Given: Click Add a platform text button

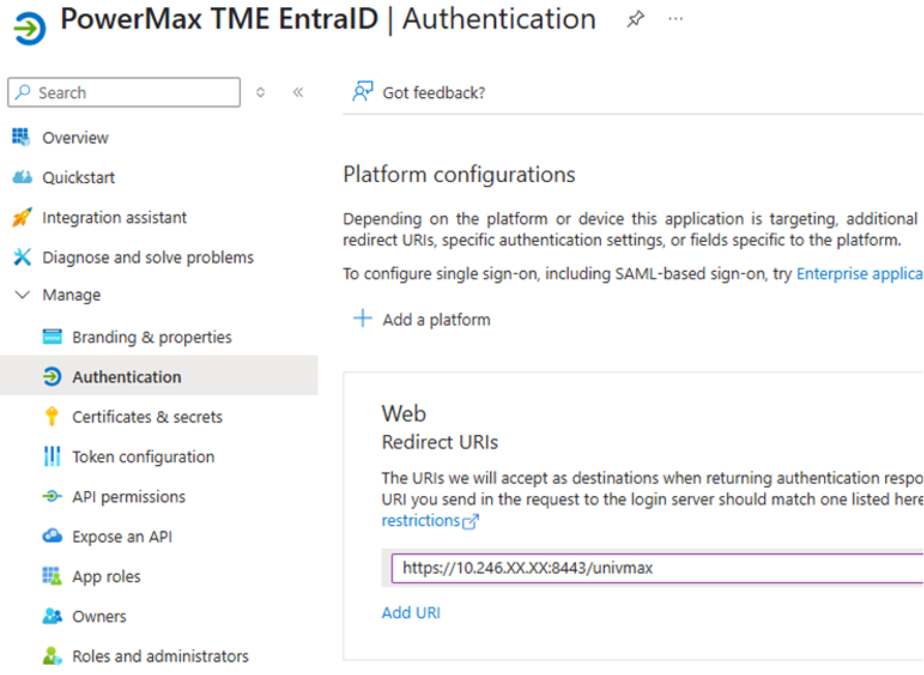Looking at the screenshot, I should [x=436, y=320].
